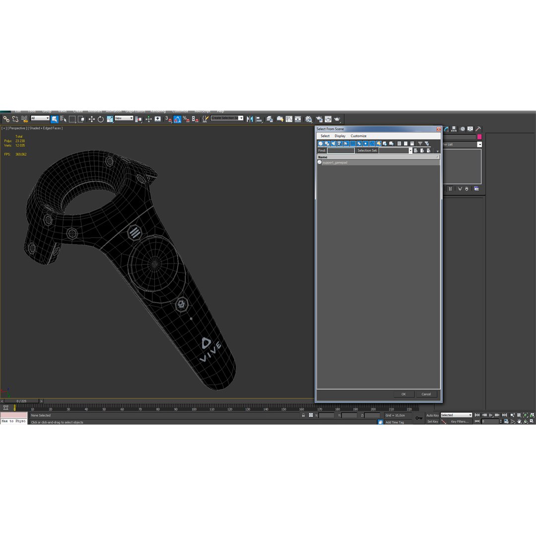Select support_gamepad in the object list
This screenshot has height=536, width=536.
point(378,162)
